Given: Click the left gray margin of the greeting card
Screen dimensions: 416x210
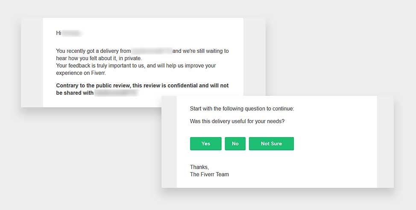Looking at the screenshot, I should (32, 63).
